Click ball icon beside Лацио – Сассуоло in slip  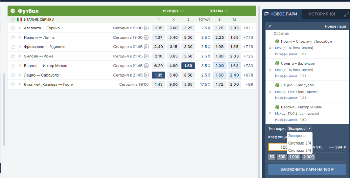pos(277,85)
